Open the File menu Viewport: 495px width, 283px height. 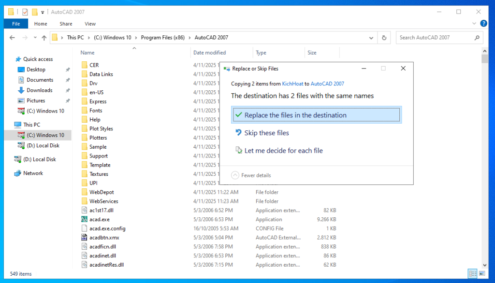coord(16,24)
